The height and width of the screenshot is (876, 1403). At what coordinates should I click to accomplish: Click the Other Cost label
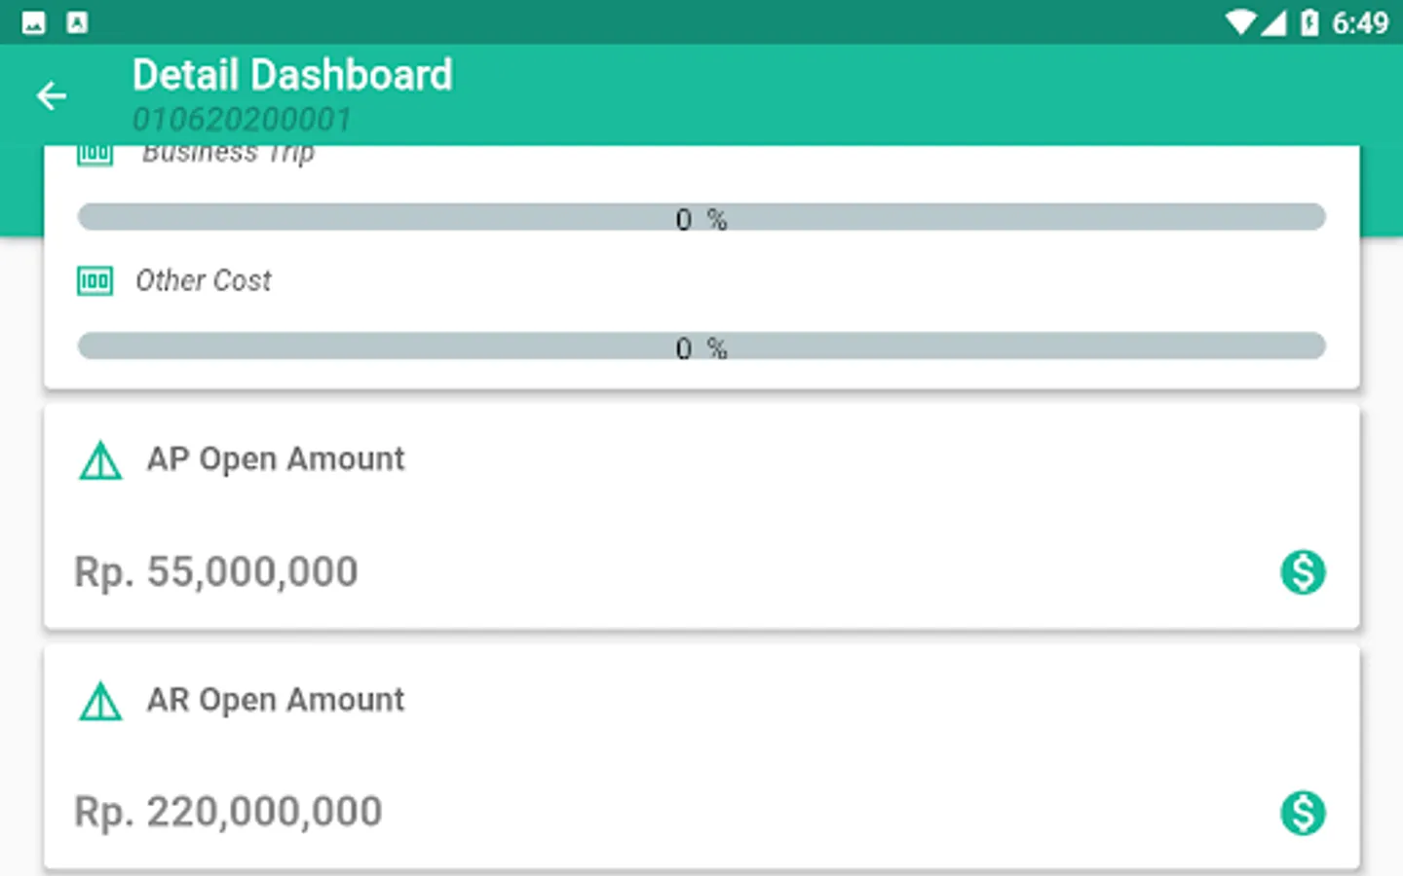pos(203,280)
